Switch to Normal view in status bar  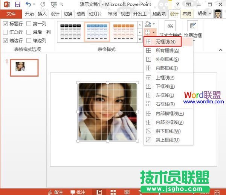coord(99,192)
